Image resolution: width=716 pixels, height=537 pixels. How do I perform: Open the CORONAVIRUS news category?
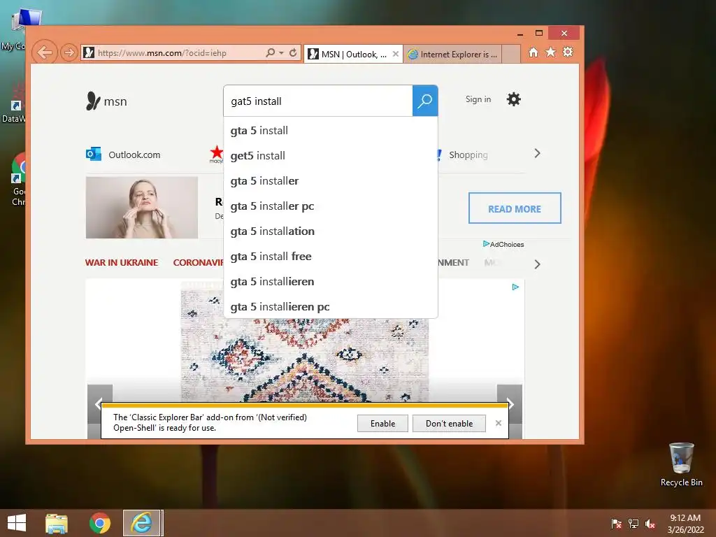pos(198,263)
